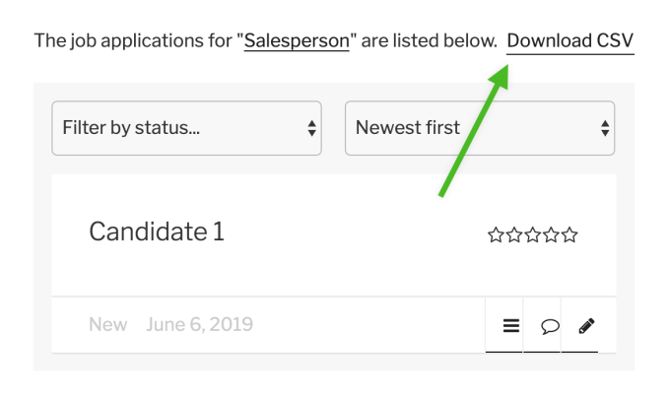The height and width of the screenshot is (395, 669).
Task: Edit Candidate 1 with the pencil icon
Action: point(586,326)
